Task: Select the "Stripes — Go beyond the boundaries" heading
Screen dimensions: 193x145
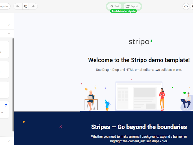Action: tap(139, 127)
